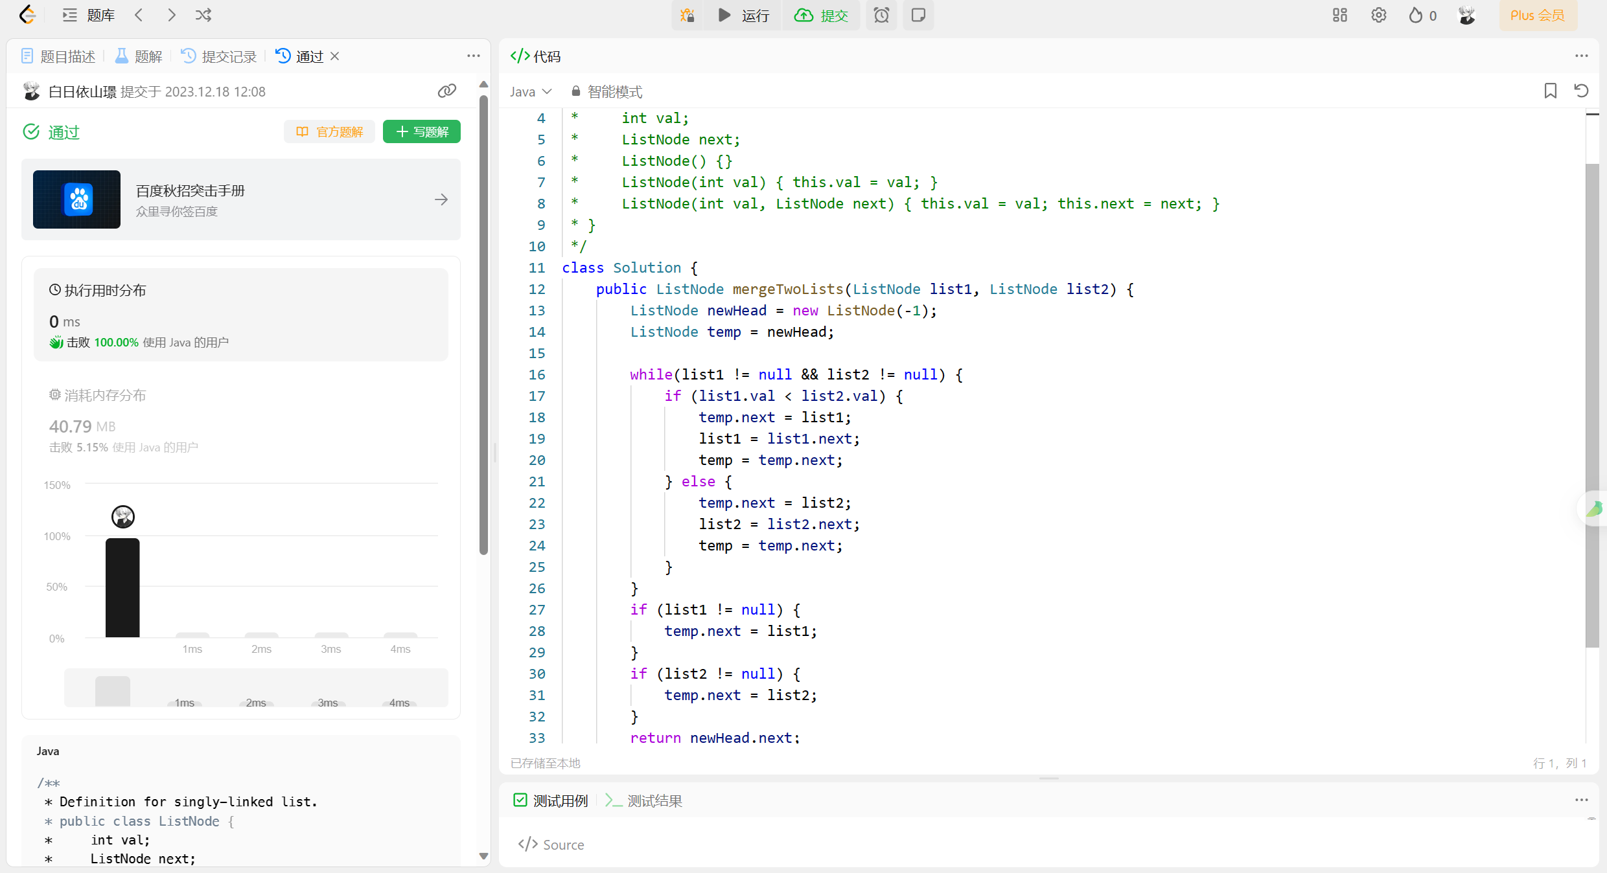Open left panel more options menu
The image size is (1607, 873).
point(474,56)
